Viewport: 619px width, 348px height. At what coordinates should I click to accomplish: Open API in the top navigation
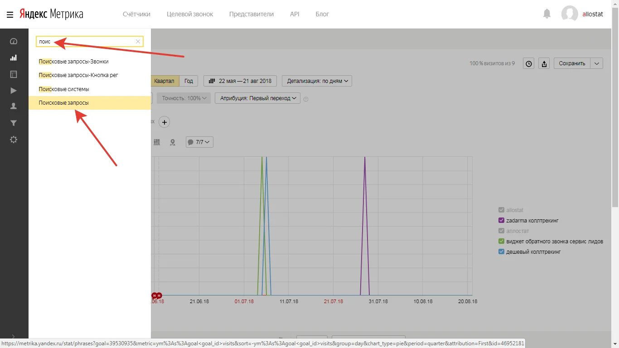click(x=295, y=14)
